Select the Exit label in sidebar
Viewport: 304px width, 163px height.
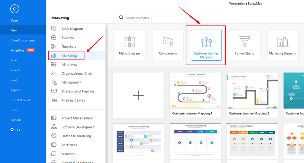point(18,130)
